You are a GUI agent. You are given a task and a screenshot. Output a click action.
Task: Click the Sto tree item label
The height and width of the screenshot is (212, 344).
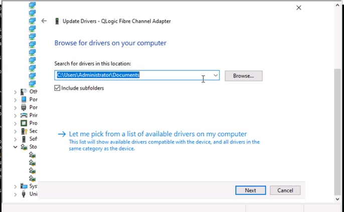[x=33, y=147]
